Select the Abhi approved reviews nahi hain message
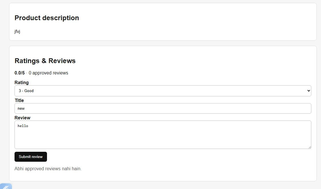This screenshot has height=189, width=321. 48,169
